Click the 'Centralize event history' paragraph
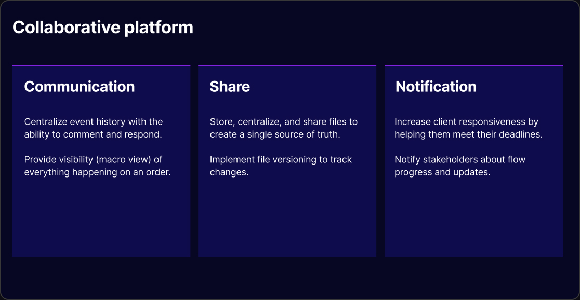This screenshot has height=300, width=580. tap(94, 128)
